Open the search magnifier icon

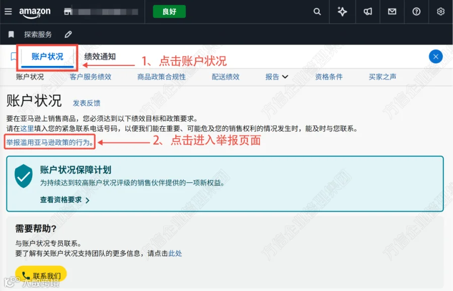317,12
